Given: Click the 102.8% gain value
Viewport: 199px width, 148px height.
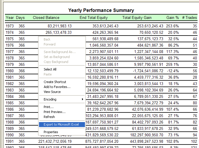Looking at the screenshot, I should point(173,141).
